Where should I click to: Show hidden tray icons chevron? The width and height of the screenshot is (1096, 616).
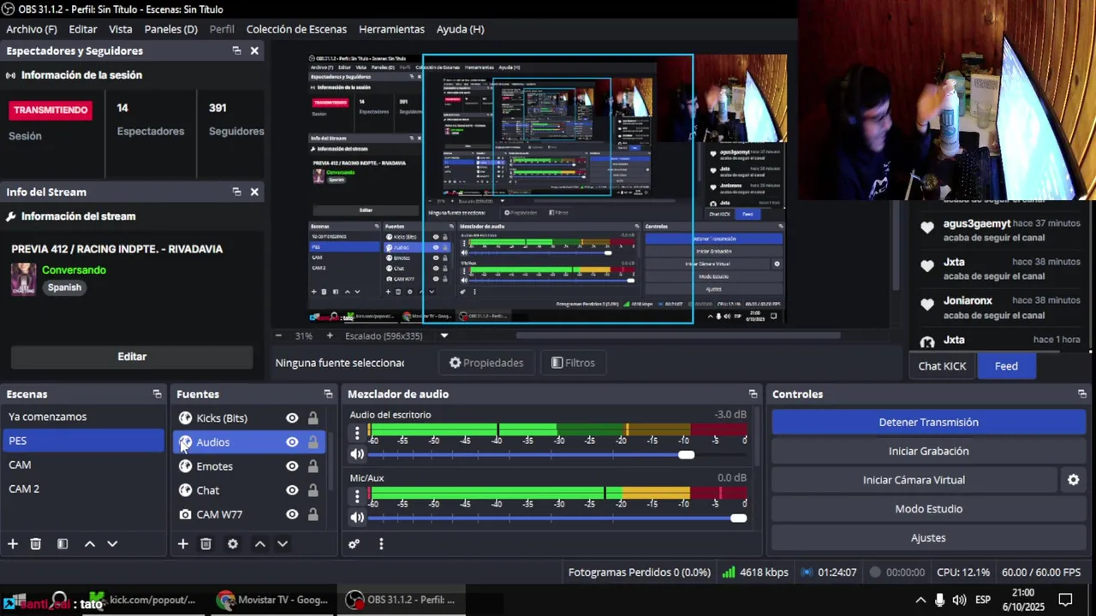[920, 600]
